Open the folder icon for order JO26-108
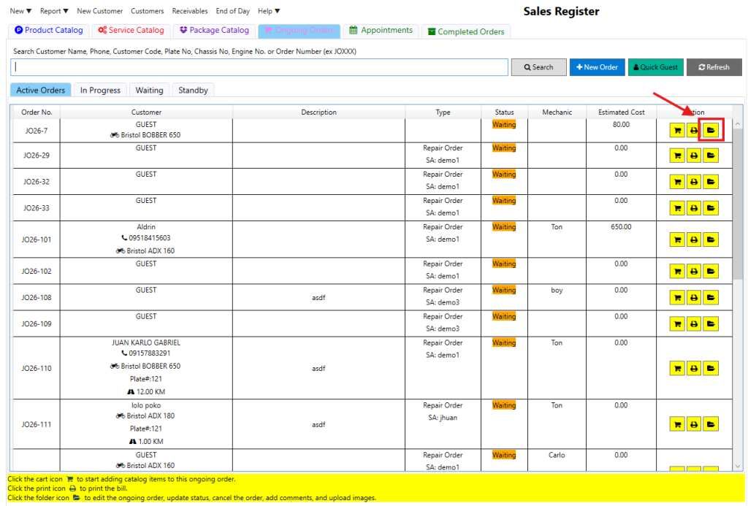Screen dimensions: 748x506 (x=711, y=298)
